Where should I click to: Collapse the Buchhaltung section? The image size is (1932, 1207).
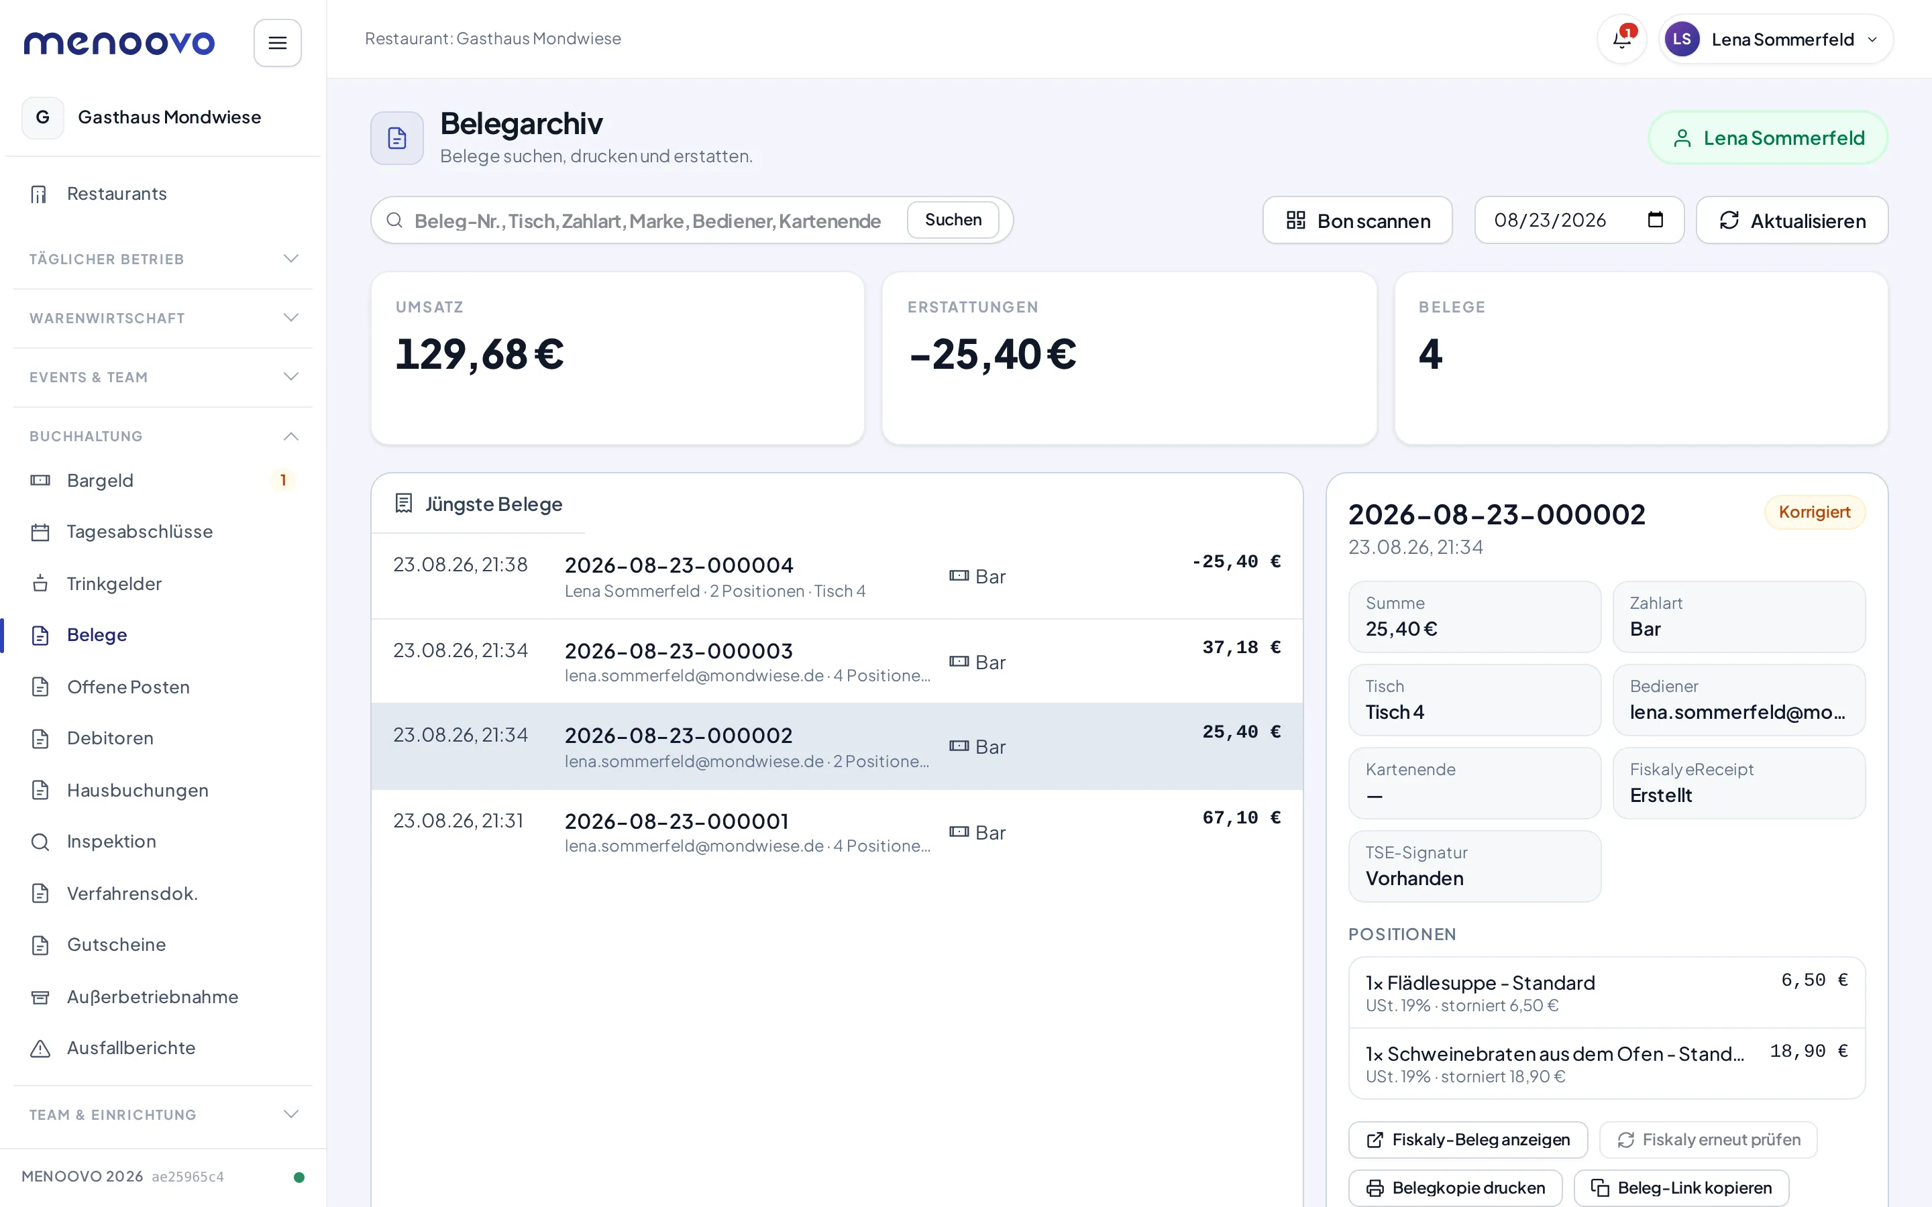[163, 436]
